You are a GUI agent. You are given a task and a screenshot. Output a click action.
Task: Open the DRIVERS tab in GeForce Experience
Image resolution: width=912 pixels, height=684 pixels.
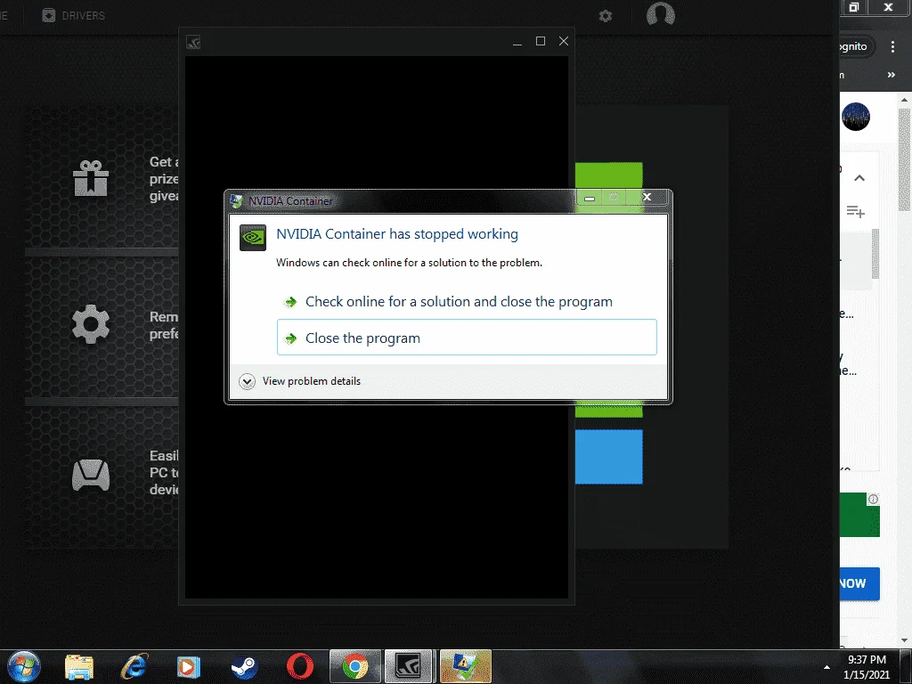[x=74, y=15]
